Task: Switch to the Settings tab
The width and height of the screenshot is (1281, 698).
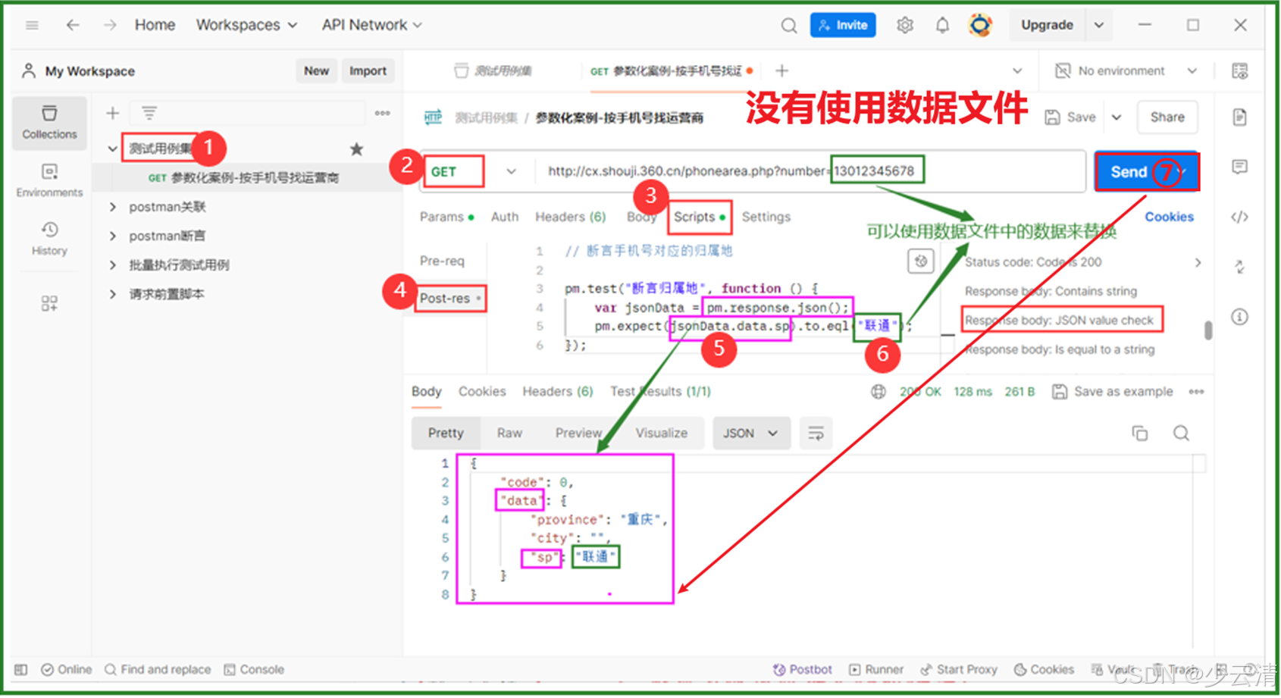Action: 766,218
